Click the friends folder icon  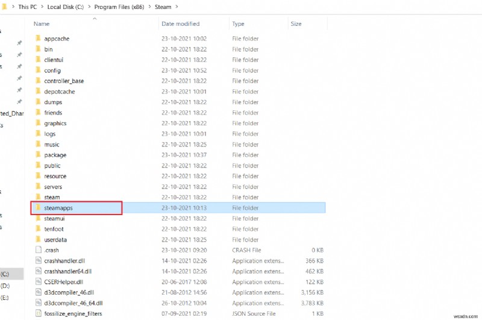coord(38,112)
